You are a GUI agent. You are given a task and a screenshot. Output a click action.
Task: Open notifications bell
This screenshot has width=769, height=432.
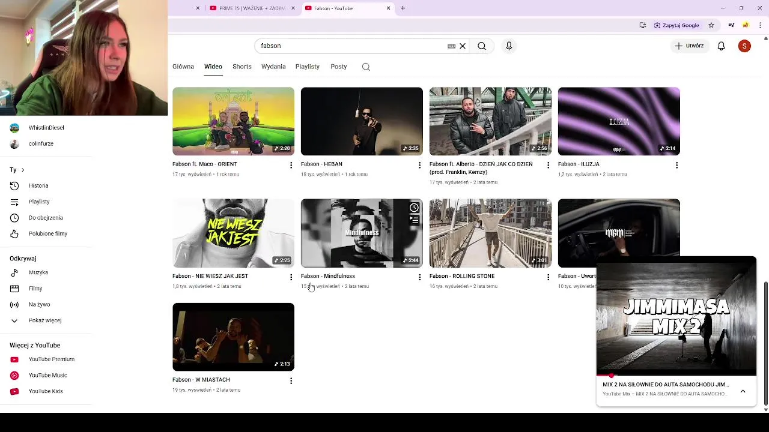tap(722, 46)
